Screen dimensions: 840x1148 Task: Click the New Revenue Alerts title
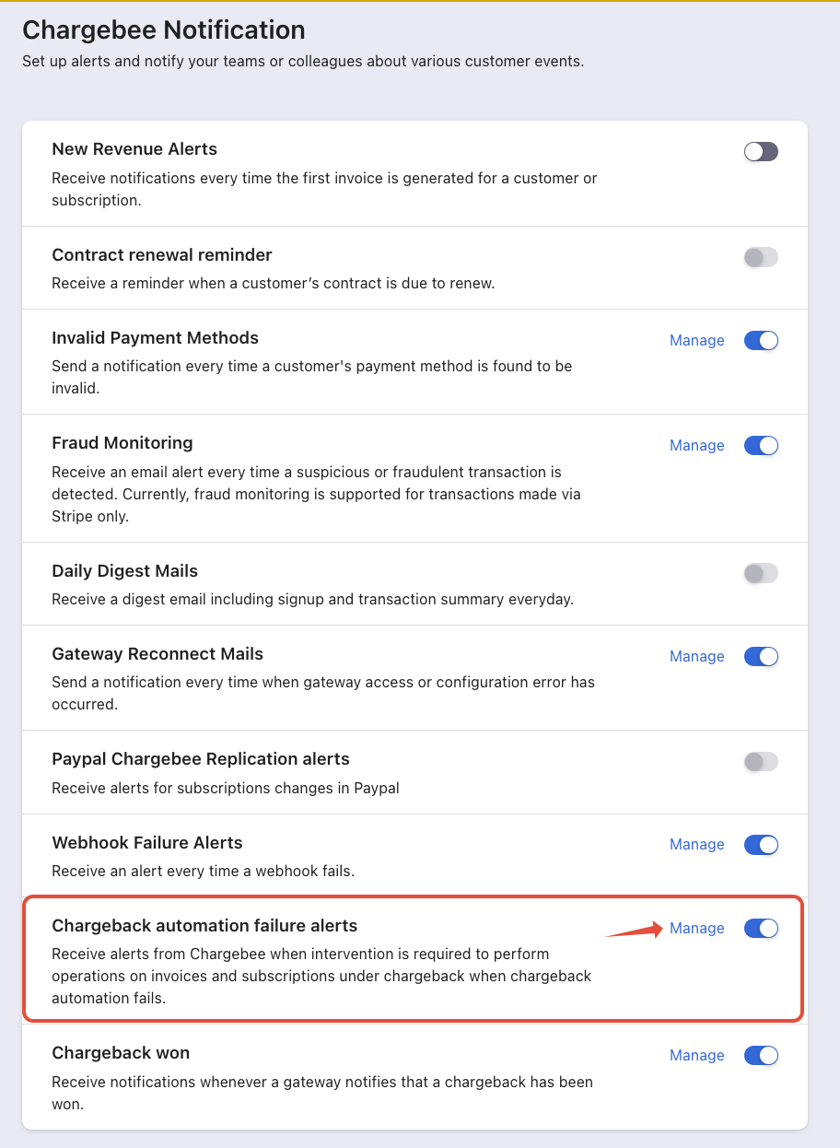(x=134, y=149)
